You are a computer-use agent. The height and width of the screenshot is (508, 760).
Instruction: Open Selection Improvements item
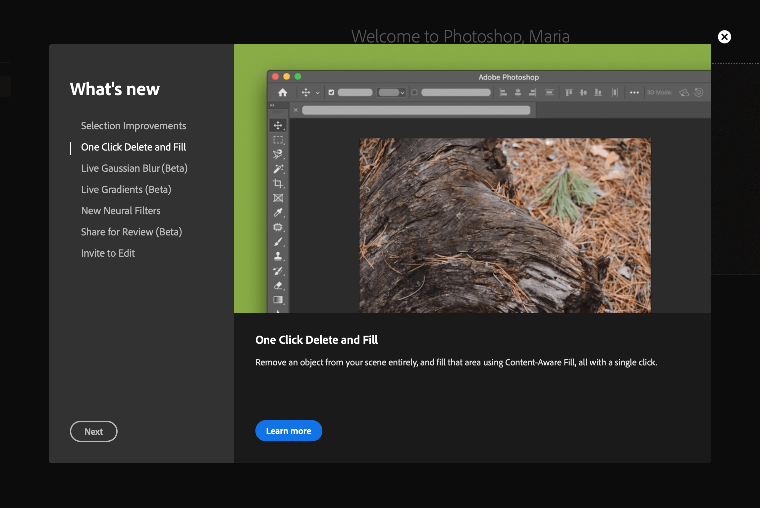click(x=134, y=126)
